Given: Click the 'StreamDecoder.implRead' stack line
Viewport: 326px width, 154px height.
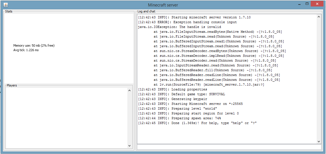Looking at the screenshot, I should click(219, 56).
